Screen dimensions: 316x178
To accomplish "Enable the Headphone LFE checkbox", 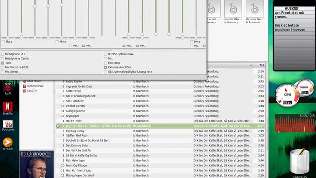I will click(x=3, y=54).
